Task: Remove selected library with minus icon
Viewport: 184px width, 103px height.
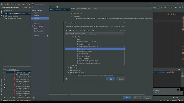Action: click(54, 7)
